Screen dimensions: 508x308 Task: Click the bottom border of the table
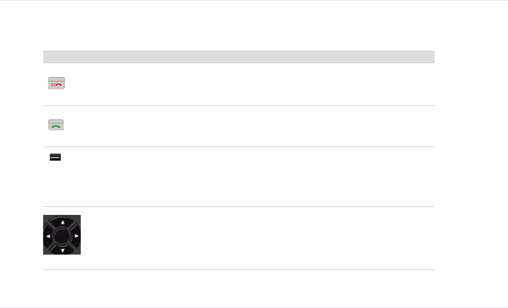pos(238,270)
